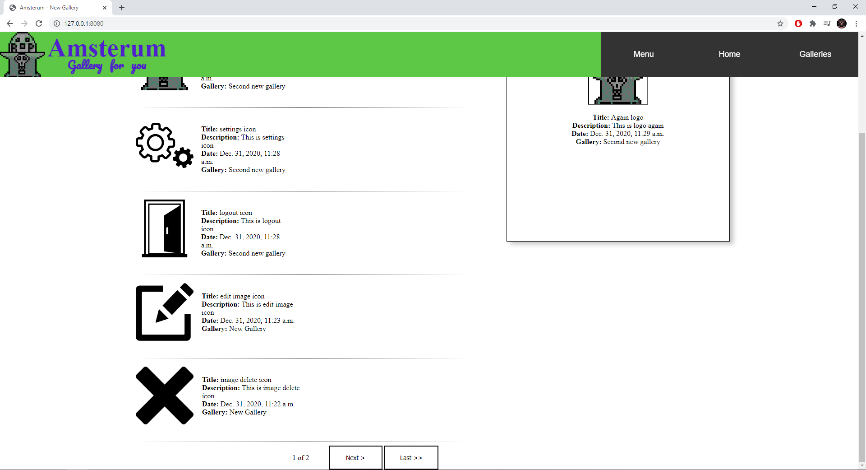Click the page vertical scrollbar thumb
Viewport: 866px width, 470px height.
point(862,298)
